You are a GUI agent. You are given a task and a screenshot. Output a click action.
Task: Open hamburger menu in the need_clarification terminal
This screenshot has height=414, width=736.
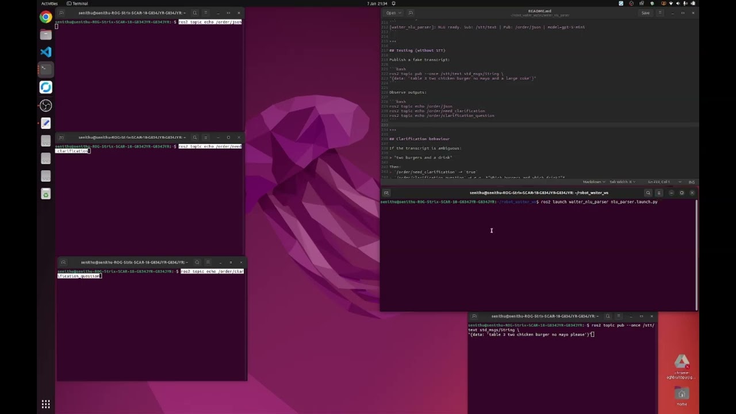(206, 137)
